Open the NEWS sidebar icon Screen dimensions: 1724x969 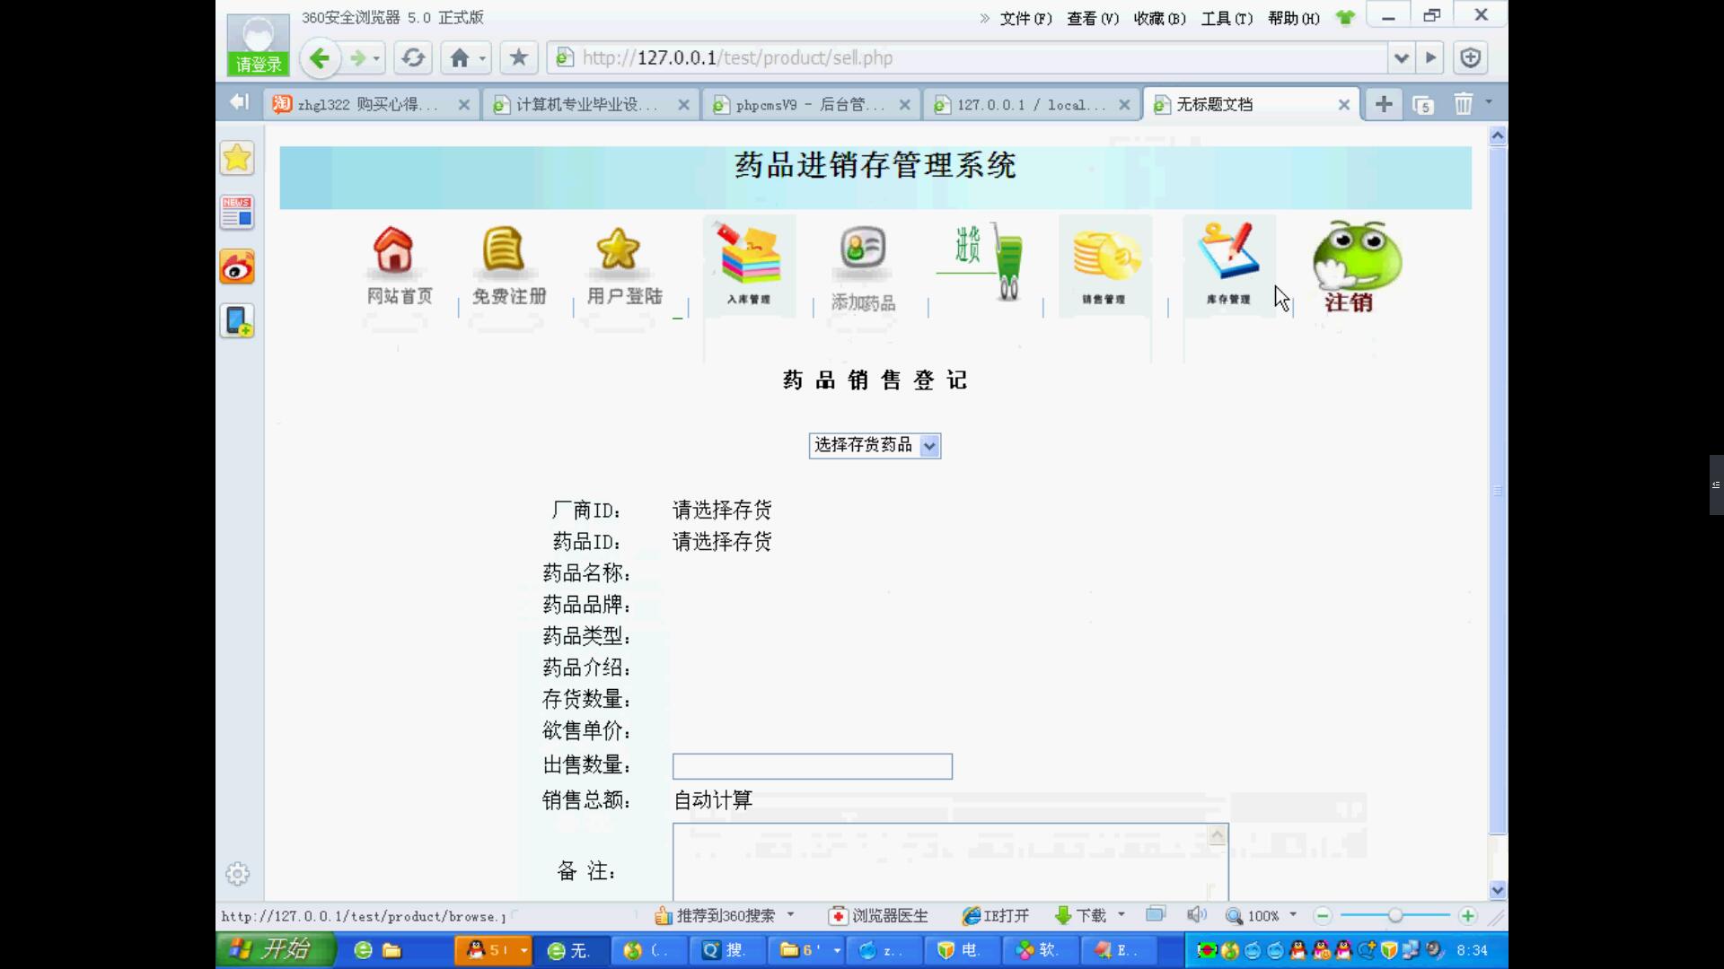pyautogui.click(x=237, y=213)
